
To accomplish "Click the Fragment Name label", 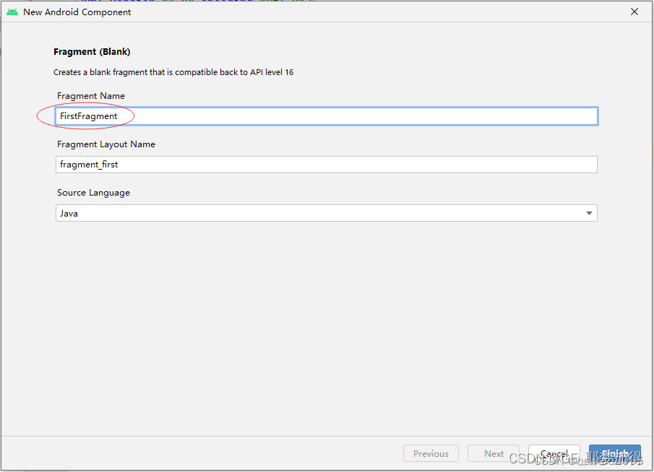I will tap(91, 96).
